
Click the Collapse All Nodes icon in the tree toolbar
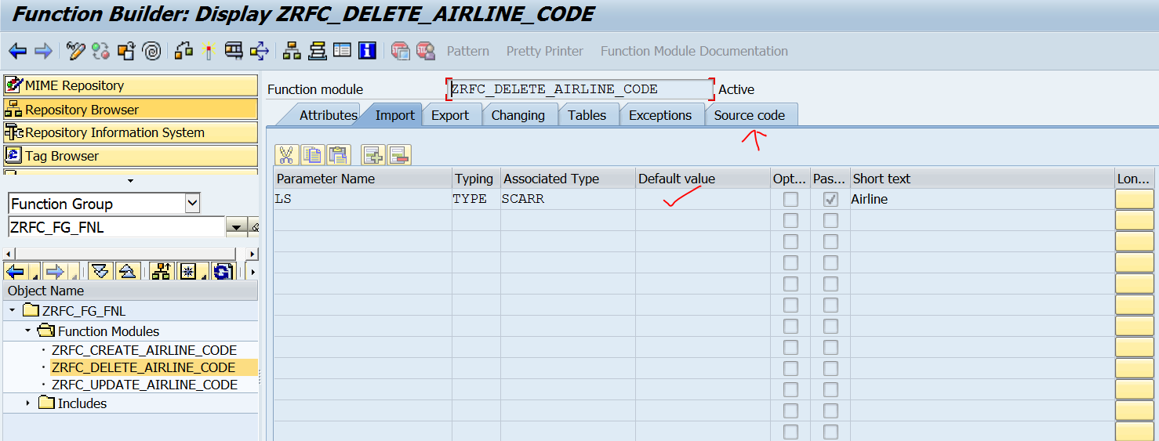point(127,272)
